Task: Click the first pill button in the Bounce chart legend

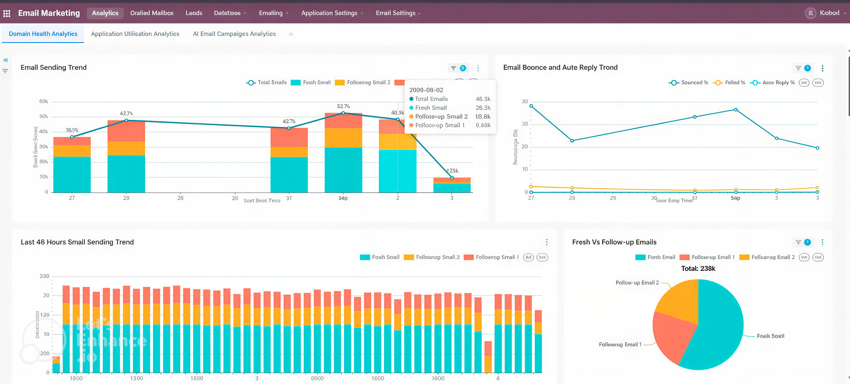Action: click(x=804, y=83)
